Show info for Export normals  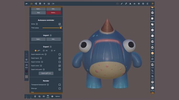[x=42, y=62]
